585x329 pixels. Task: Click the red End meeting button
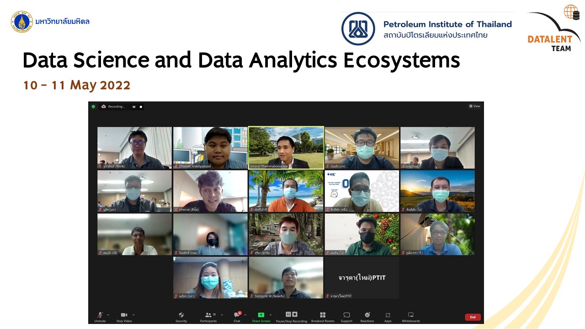(x=473, y=317)
